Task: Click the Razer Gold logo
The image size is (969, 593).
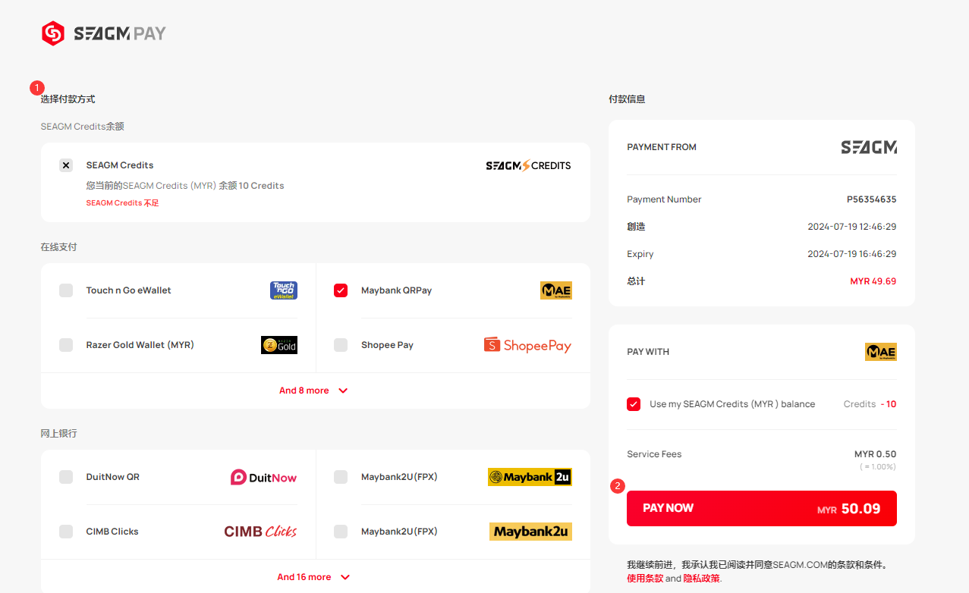Action: pyautogui.click(x=279, y=345)
